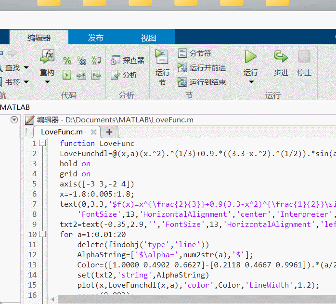Click Run Section (运行节) icon

coord(162,57)
